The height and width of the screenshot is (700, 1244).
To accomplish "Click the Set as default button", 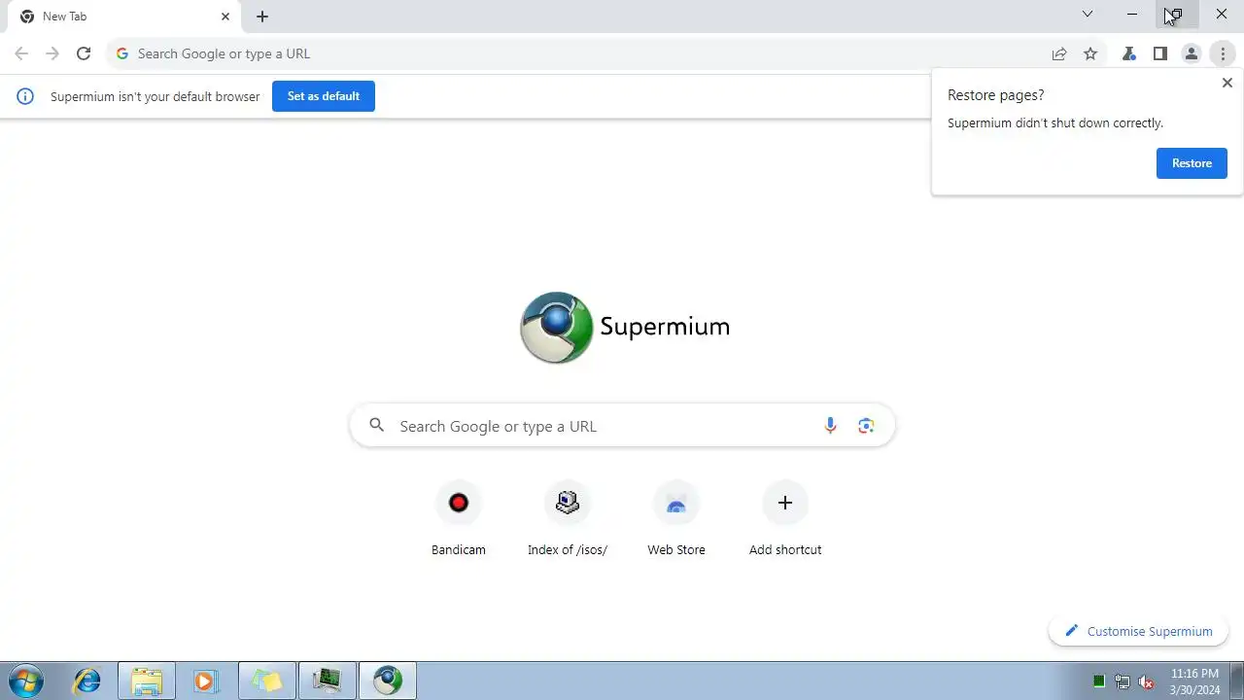I will pos(324,96).
